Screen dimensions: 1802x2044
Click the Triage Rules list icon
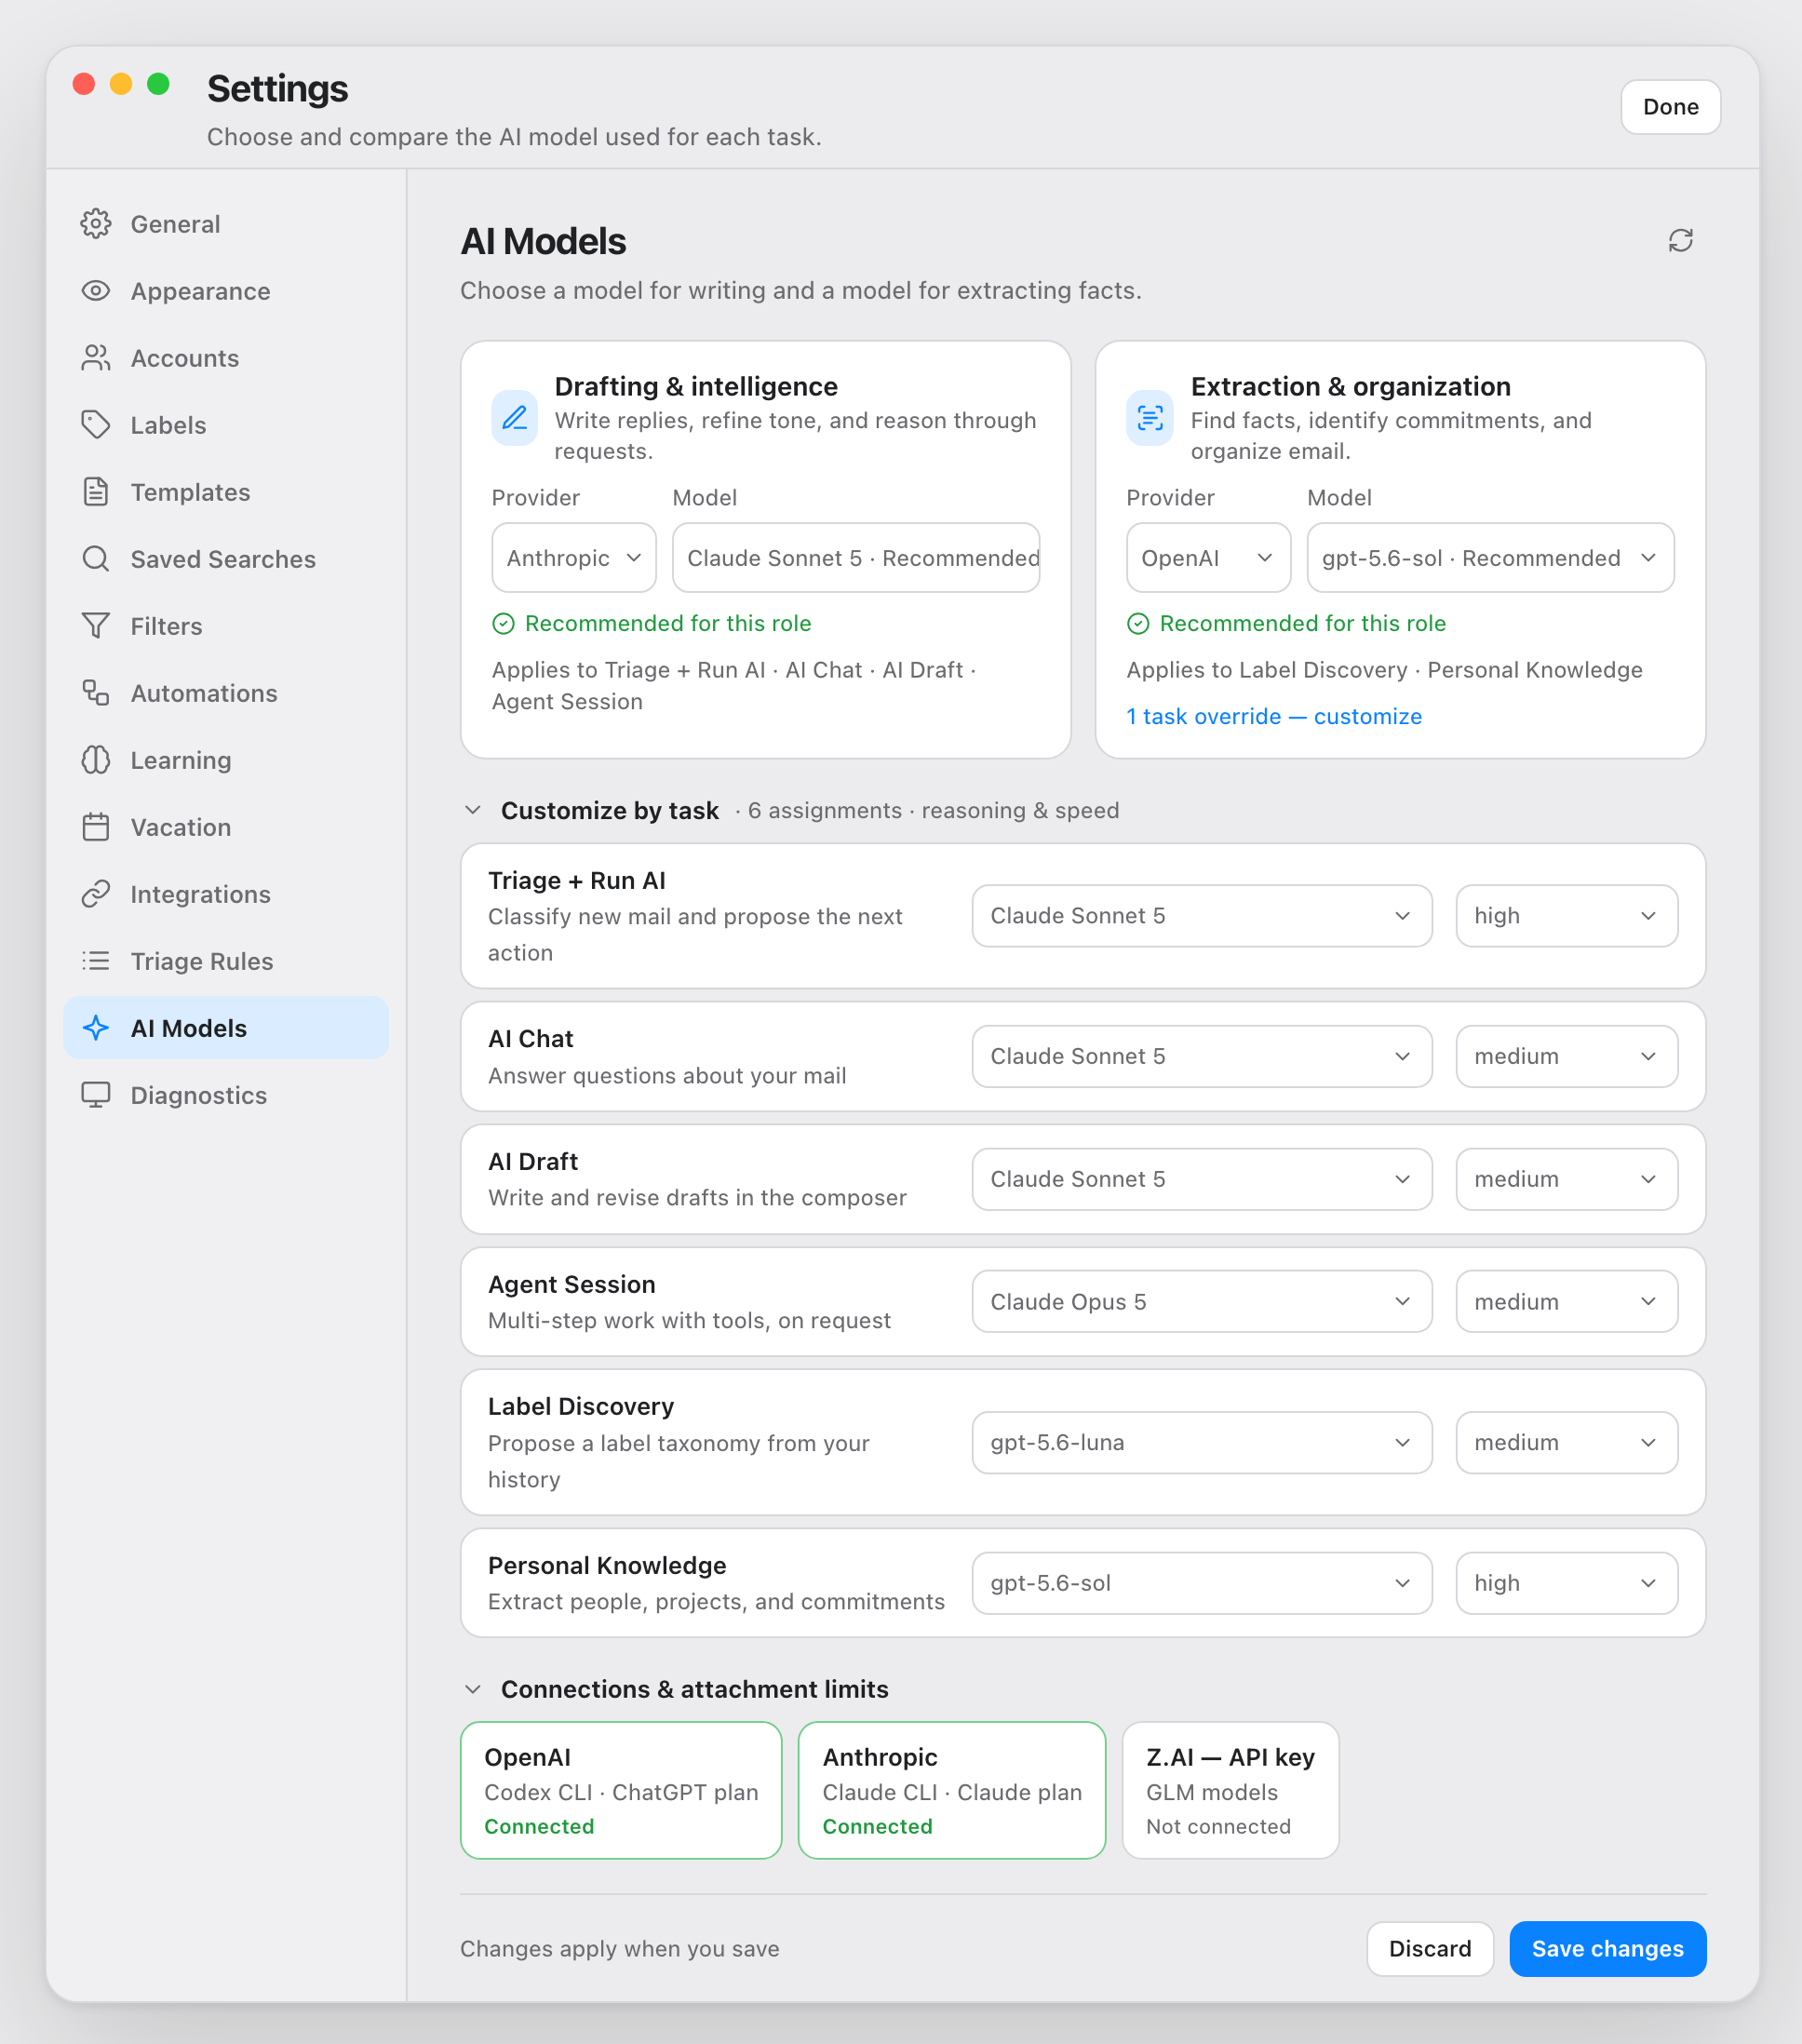point(96,961)
